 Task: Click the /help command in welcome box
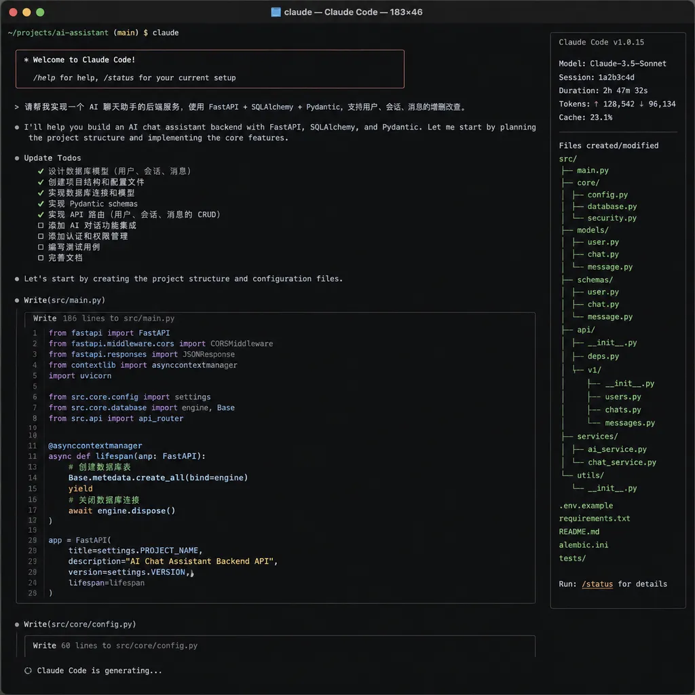pos(44,78)
